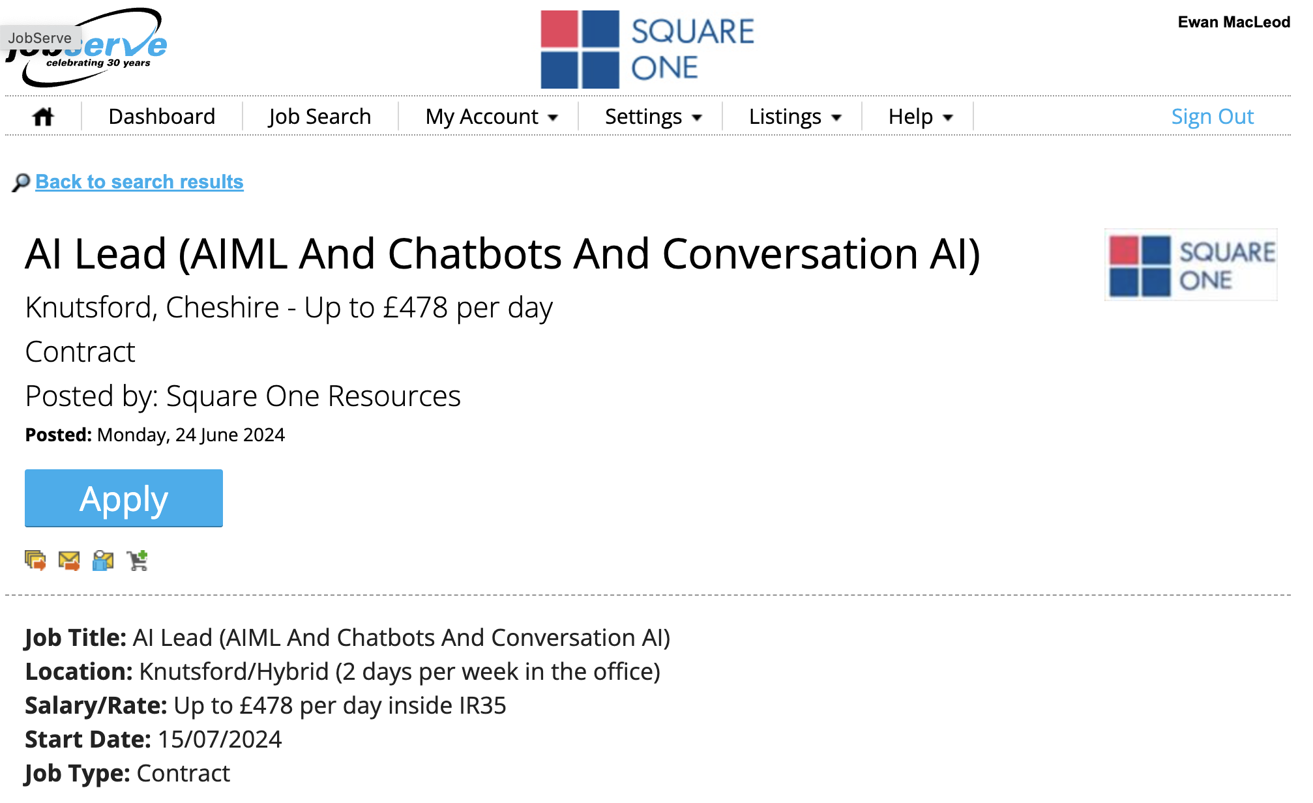Click Sign Out
Viewport: 1313px width, 803px height.
pyautogui.click(x=1212, y=116)
